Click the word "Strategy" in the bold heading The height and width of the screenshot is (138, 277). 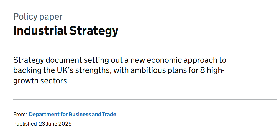click(94, 31)
